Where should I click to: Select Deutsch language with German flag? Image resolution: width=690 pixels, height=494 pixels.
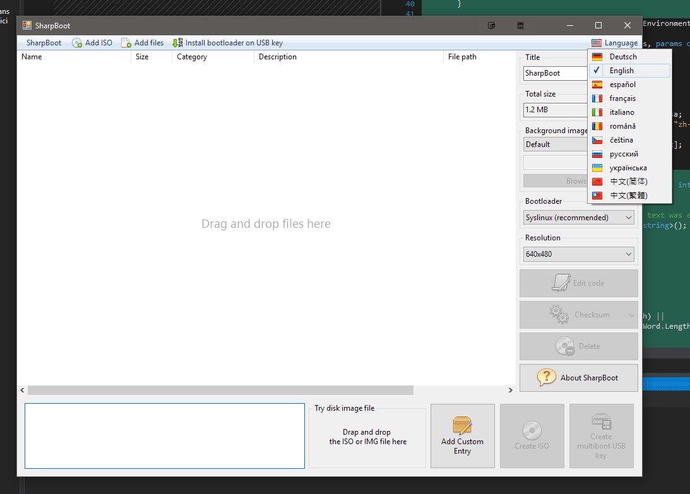pos(622,57)
